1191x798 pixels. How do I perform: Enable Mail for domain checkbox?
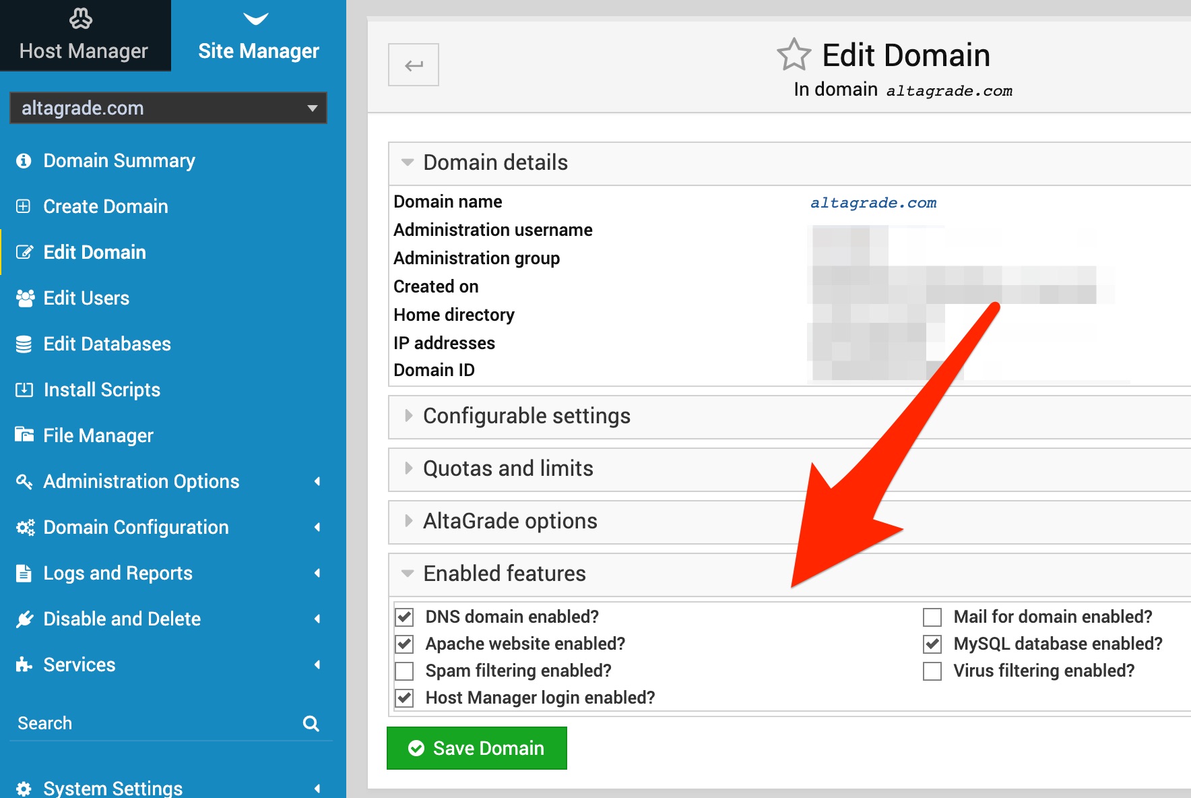click(x=932, y=617)
